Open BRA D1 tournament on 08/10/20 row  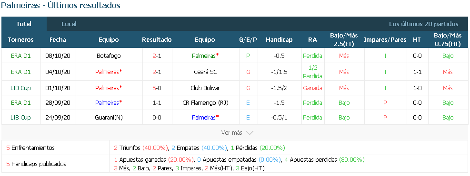(20, 56)
